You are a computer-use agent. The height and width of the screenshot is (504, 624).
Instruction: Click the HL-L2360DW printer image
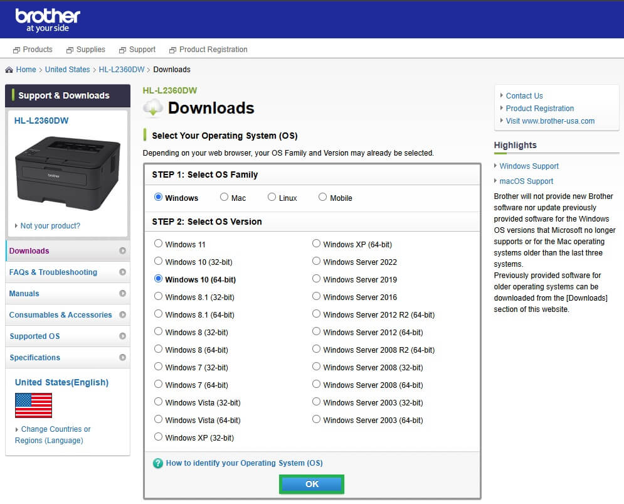click(x=68, y=173)
